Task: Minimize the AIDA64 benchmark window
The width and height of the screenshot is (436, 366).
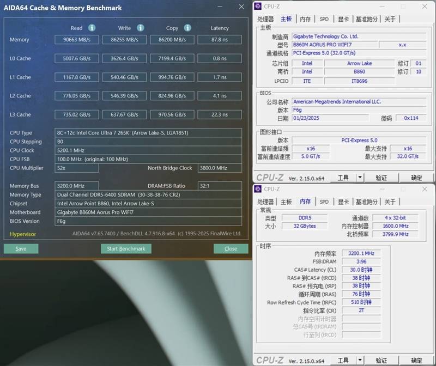Action: (220, 7)
